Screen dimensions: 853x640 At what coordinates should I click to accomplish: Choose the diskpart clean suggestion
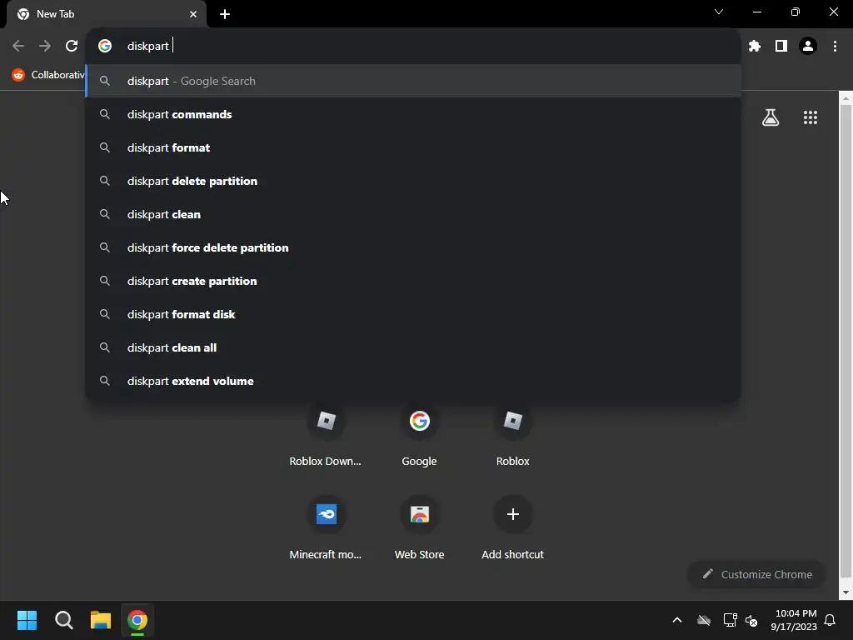413,214
